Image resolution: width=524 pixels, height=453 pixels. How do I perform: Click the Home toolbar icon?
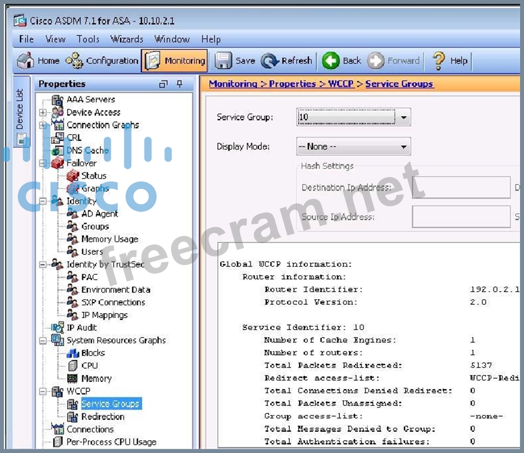tap(26, 61)
